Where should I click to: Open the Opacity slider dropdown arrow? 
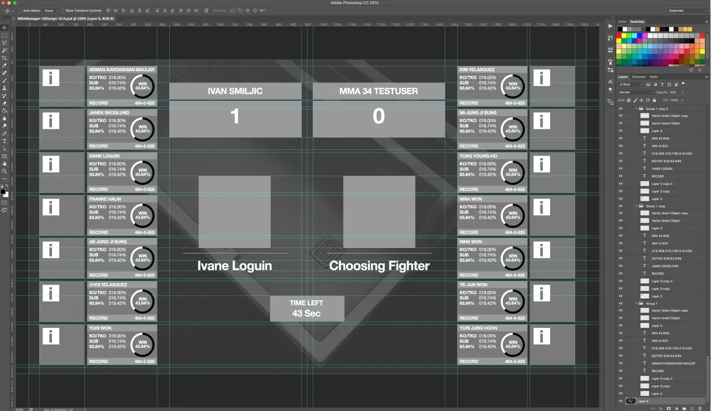click(x=682, y=92)
